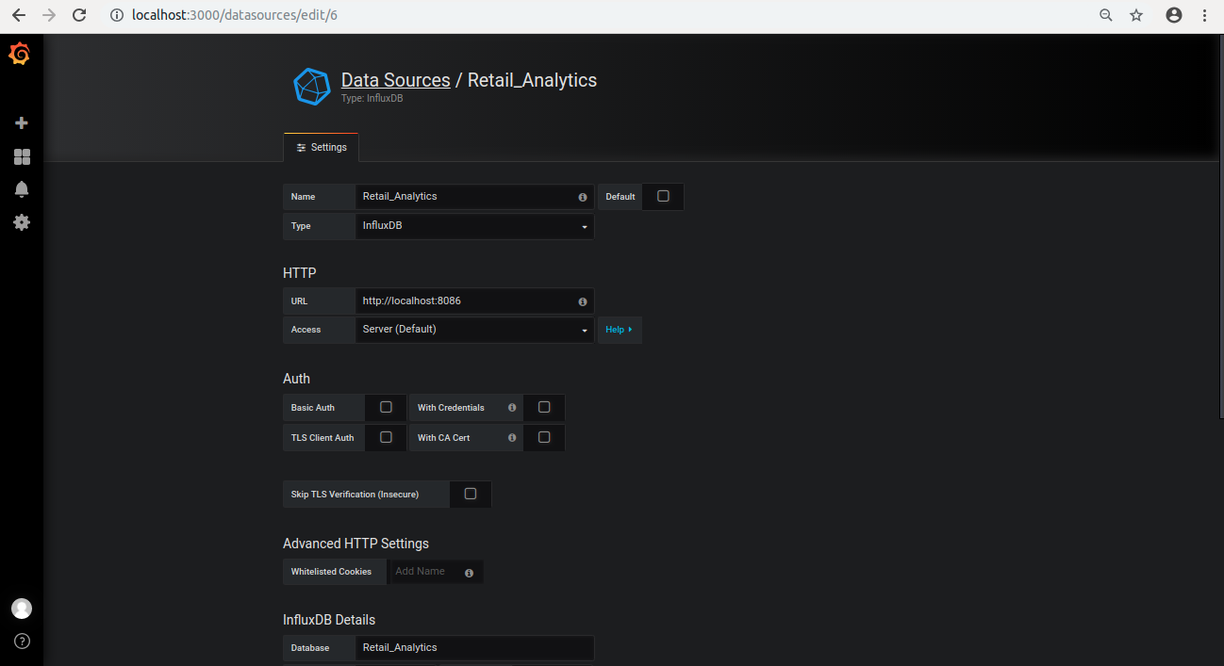Open the user profile avatar

coord(22,609)
